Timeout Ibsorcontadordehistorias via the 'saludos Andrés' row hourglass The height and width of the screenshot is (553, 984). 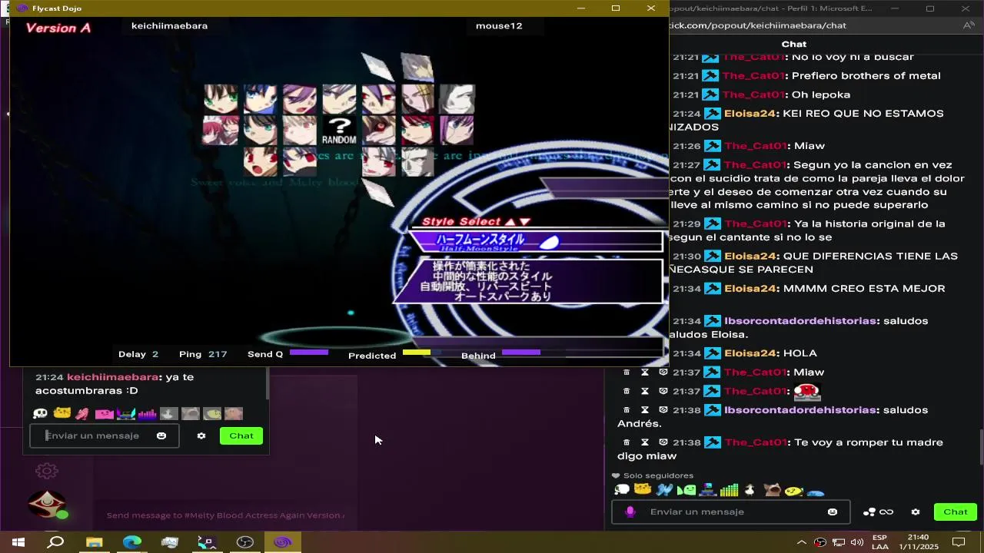(645, 410)
